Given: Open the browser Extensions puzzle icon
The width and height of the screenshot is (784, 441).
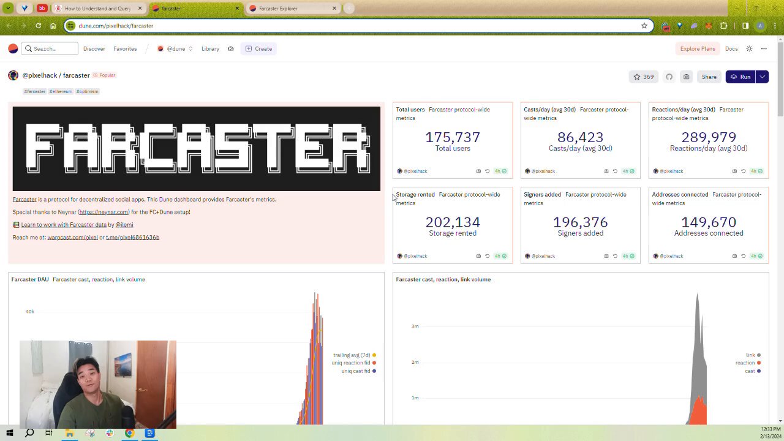Looking at the screenshot, I should (x=724, y=26).
